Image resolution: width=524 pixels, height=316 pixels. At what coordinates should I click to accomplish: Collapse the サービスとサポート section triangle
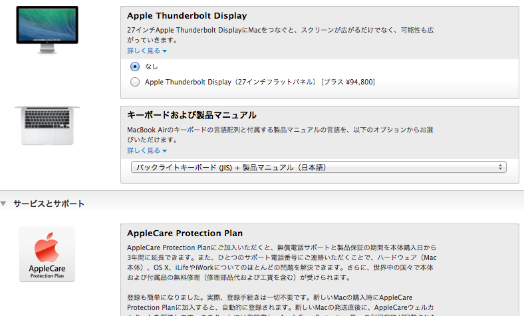3,204
